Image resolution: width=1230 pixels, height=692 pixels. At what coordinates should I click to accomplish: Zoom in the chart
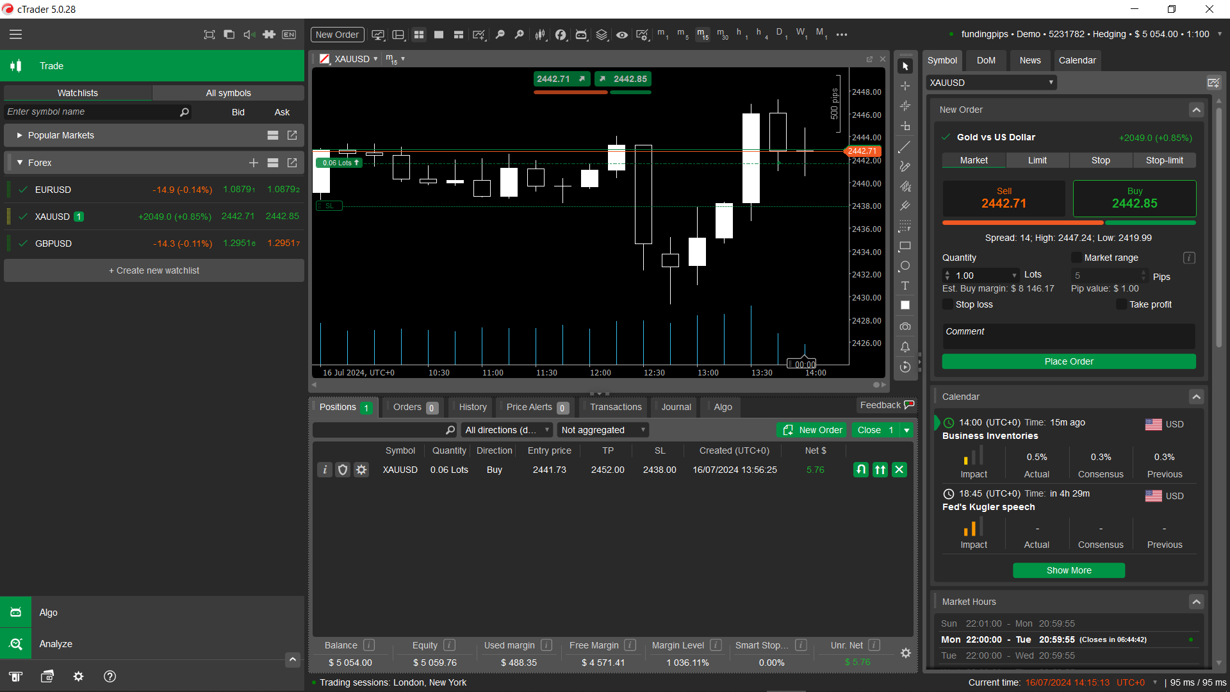(x=519, y=35)
